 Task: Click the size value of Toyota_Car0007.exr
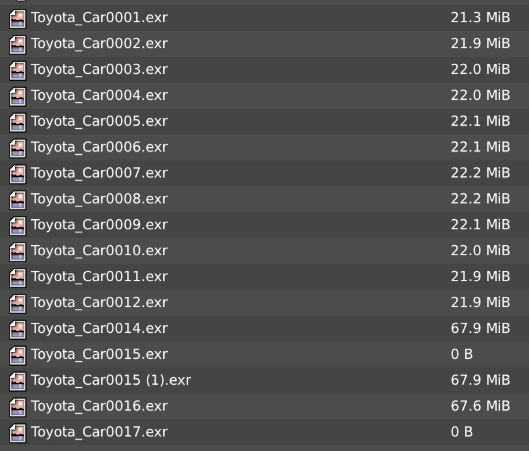tap(480, 173)
